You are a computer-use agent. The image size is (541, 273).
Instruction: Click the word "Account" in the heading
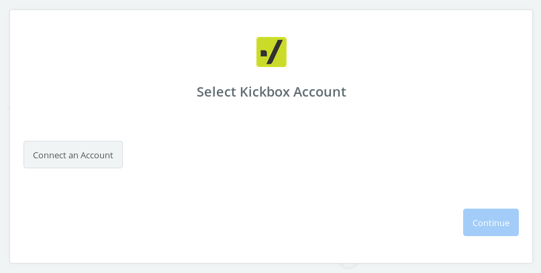tap(319, 92)
